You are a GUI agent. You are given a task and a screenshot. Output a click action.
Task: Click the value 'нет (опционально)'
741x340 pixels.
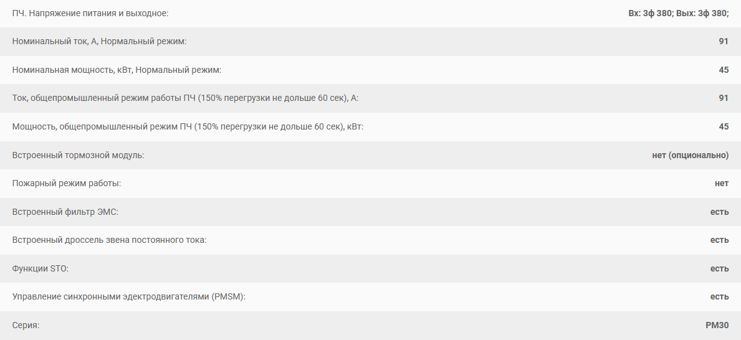[691, 155]
